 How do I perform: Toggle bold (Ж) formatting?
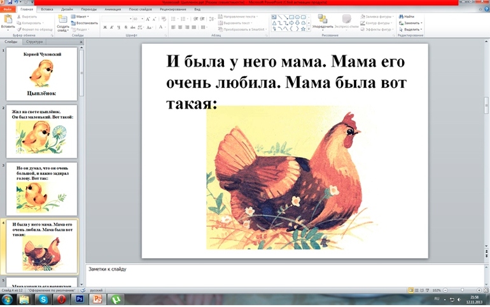[105, 27]
